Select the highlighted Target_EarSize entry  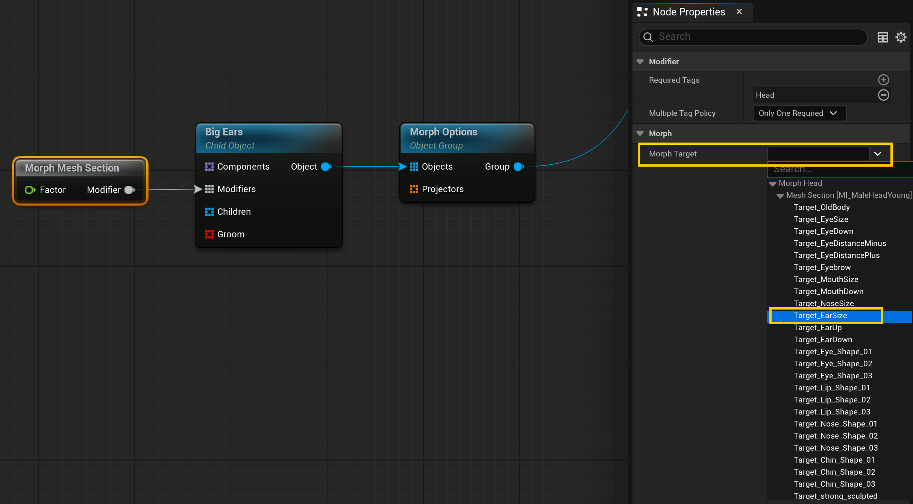click(x=820, y=316)
